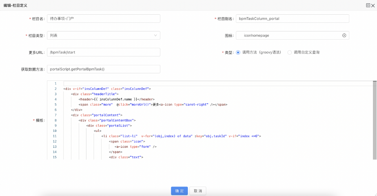The image size is (377, 196).
Task: Click line number 14 in gutter
Action: click(55, 152)
